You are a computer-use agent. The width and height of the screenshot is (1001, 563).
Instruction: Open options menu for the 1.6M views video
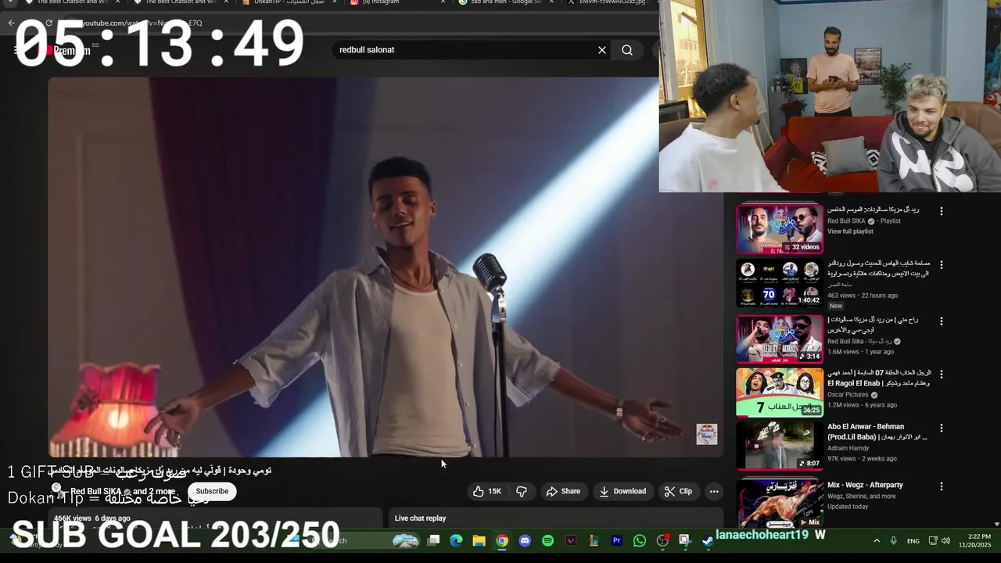(x=942, y=321)
